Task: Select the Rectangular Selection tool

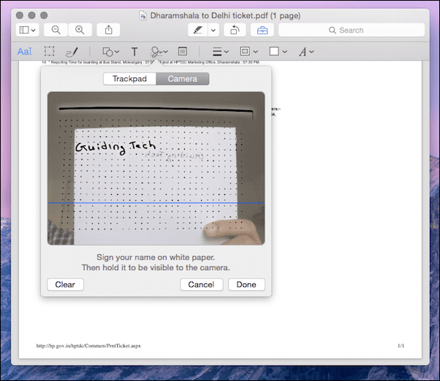Action: tap(49, 52)
